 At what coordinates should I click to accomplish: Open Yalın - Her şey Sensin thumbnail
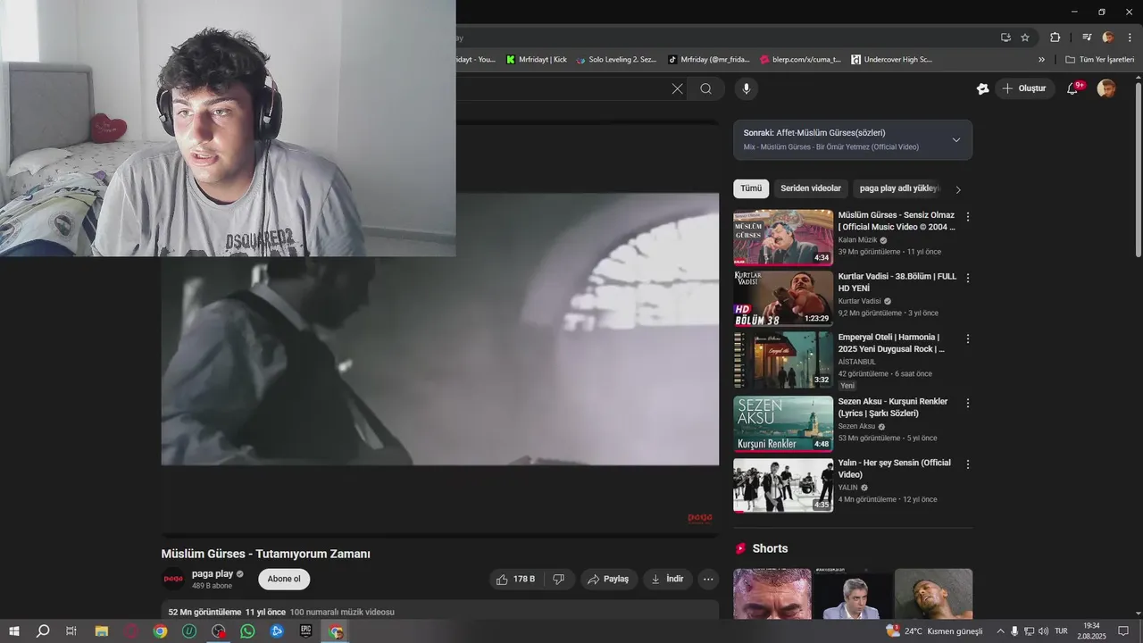coord(783,485)
